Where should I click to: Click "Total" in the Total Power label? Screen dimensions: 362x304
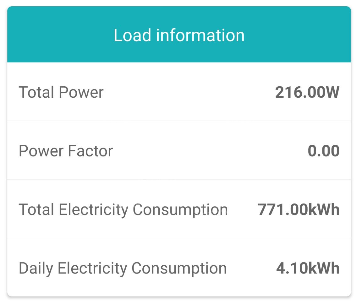(x=37, y=92)
